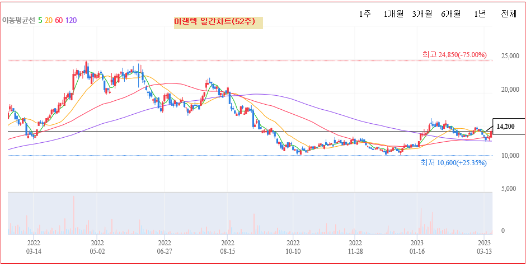Choose the 1년 range tab

click(480, 14)
